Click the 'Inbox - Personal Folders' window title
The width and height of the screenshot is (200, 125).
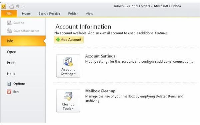click(x=148, y=6)
